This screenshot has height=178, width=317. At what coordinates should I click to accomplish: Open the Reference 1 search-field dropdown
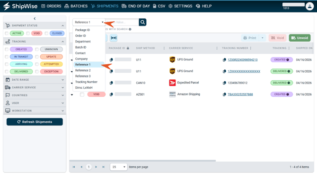tap(89, 22)
